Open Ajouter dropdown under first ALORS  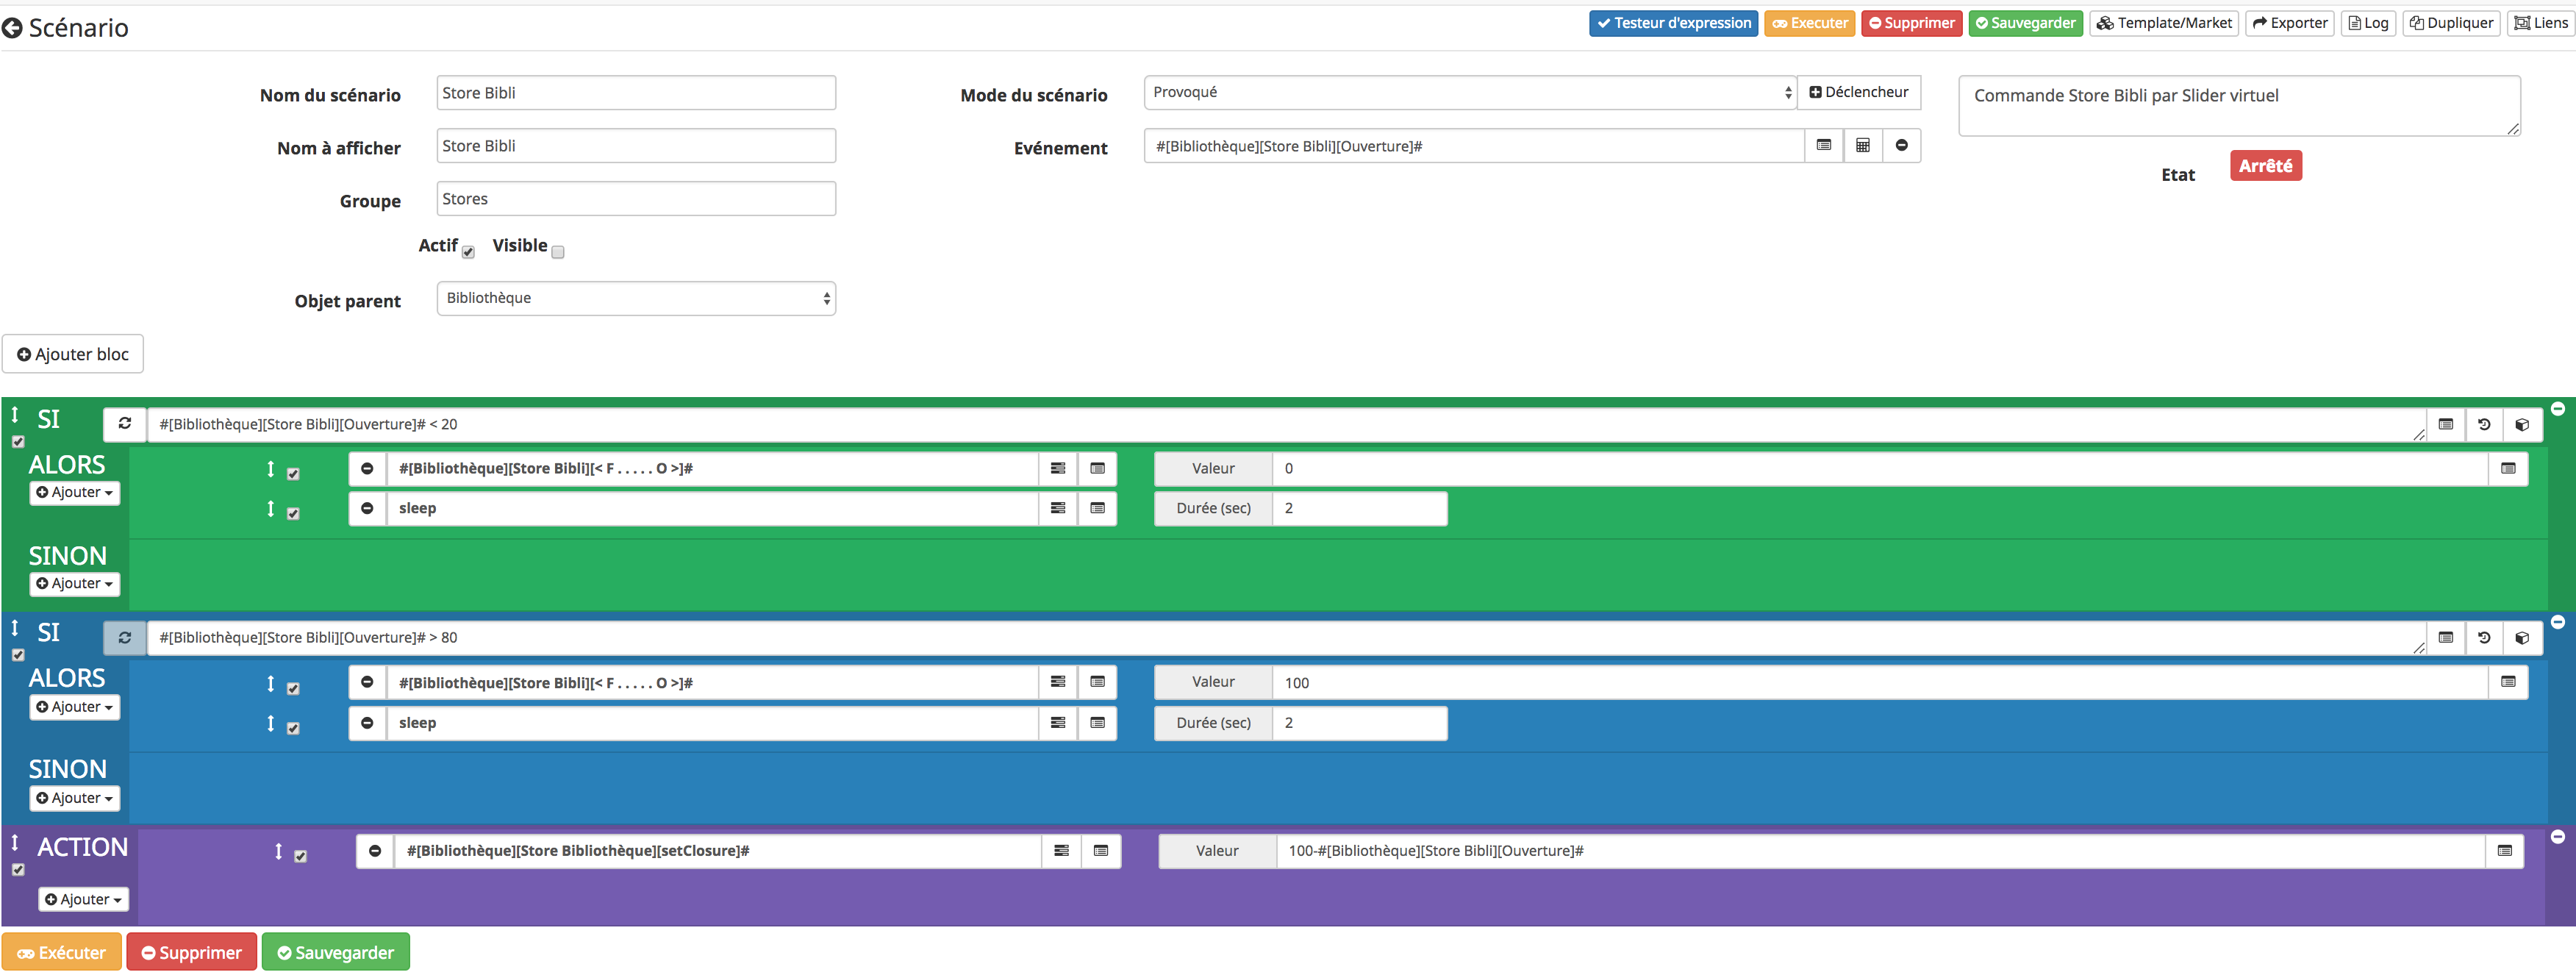(75, 493)
